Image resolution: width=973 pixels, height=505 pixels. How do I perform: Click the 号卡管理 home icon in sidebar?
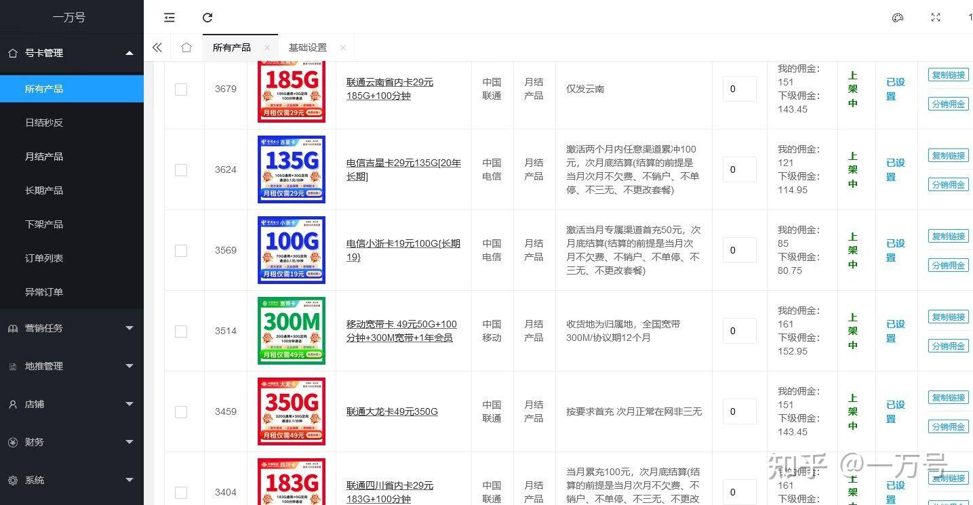pos(13,53)
